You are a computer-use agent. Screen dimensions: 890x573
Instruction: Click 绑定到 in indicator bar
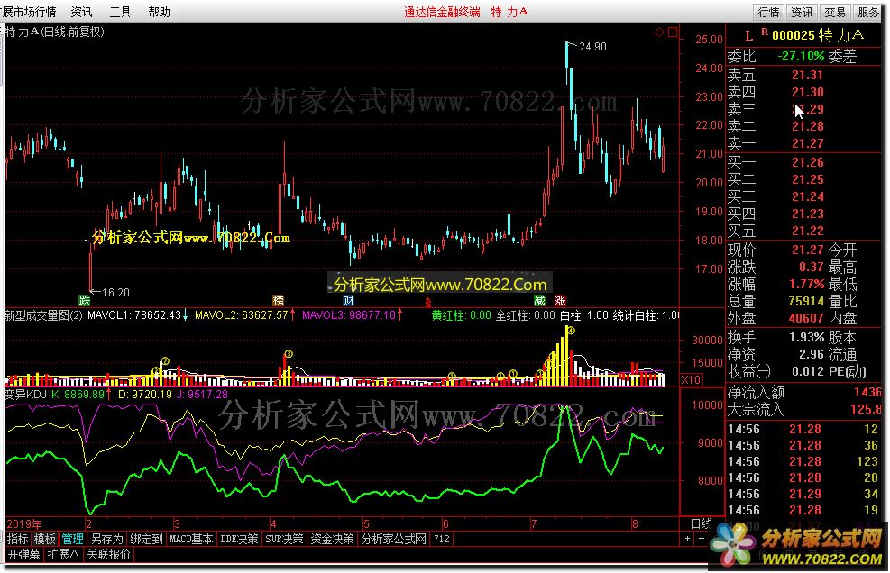coord(146,539)
